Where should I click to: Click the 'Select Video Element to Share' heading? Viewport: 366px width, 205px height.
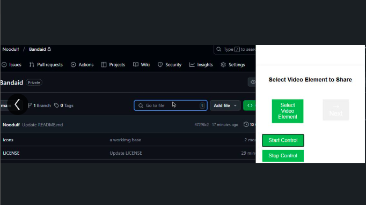[310, 80]
